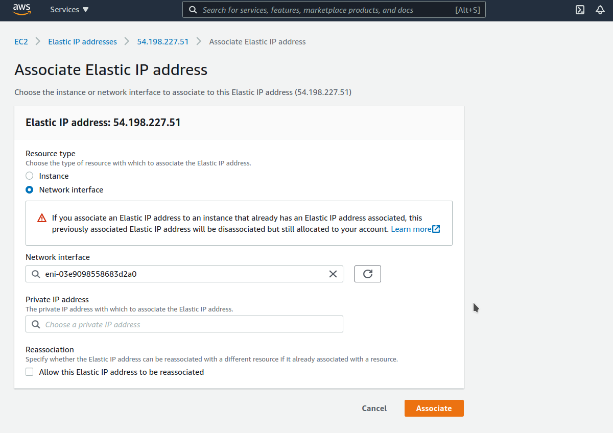Viewport: 613px width, 433px height.
Task: Enable reassociation of this Elastic IP address
Action: point(29,372)
